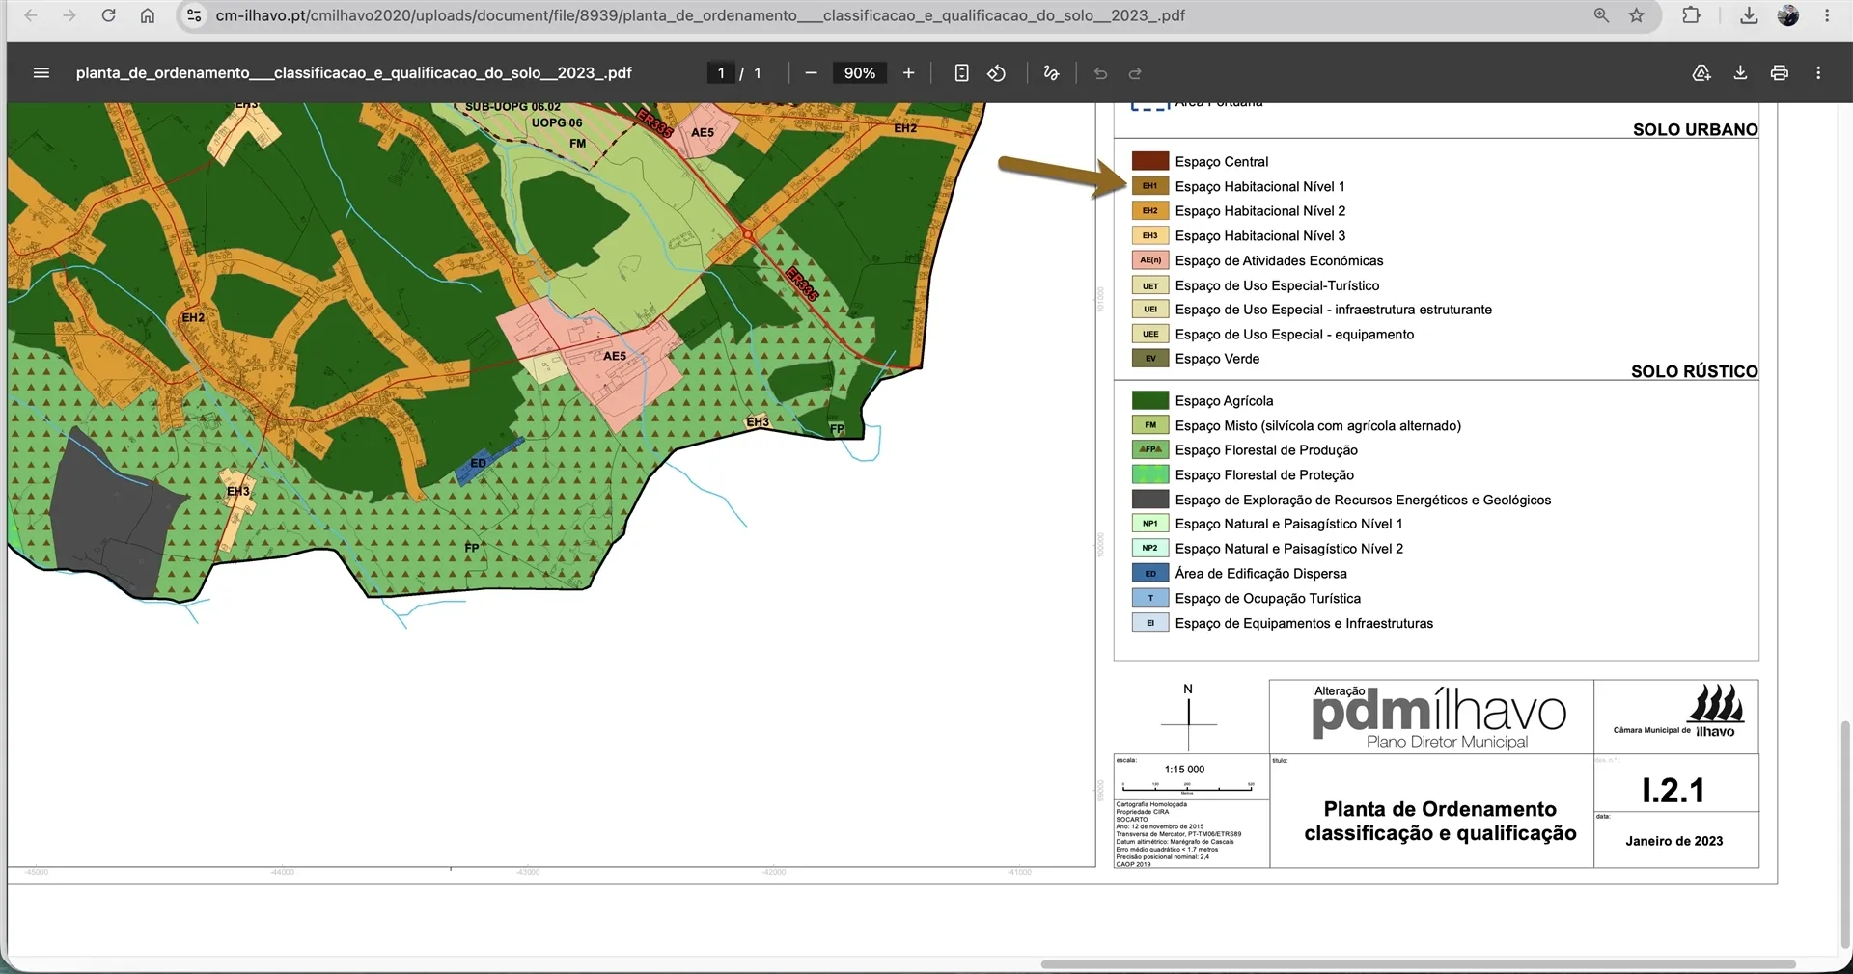Click the 90% zoom level field
Screen dimensions: 1853x974
[860, 73]
